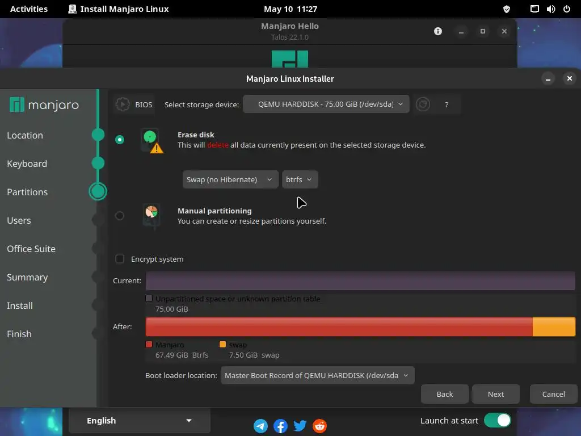
Task: Click the Unpartitioned space legend swatch
Action: 149,299
